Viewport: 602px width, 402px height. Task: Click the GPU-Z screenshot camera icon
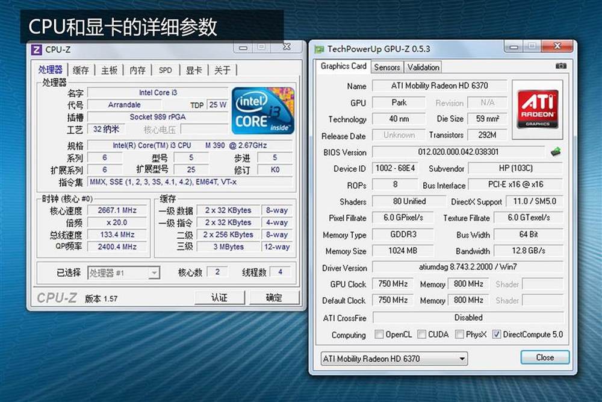(x=560, y=66)
